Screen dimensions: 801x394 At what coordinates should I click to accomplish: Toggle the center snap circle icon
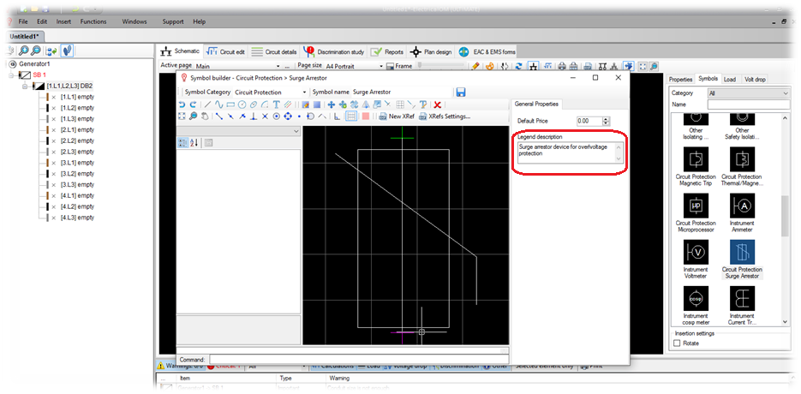pyautogui.click(x=277, y=116)
